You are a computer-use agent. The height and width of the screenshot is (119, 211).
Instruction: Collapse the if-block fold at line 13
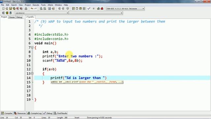32,73
